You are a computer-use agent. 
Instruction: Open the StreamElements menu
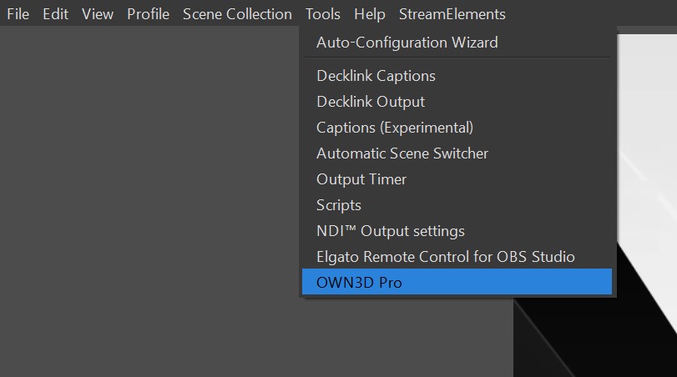point(452,14)
